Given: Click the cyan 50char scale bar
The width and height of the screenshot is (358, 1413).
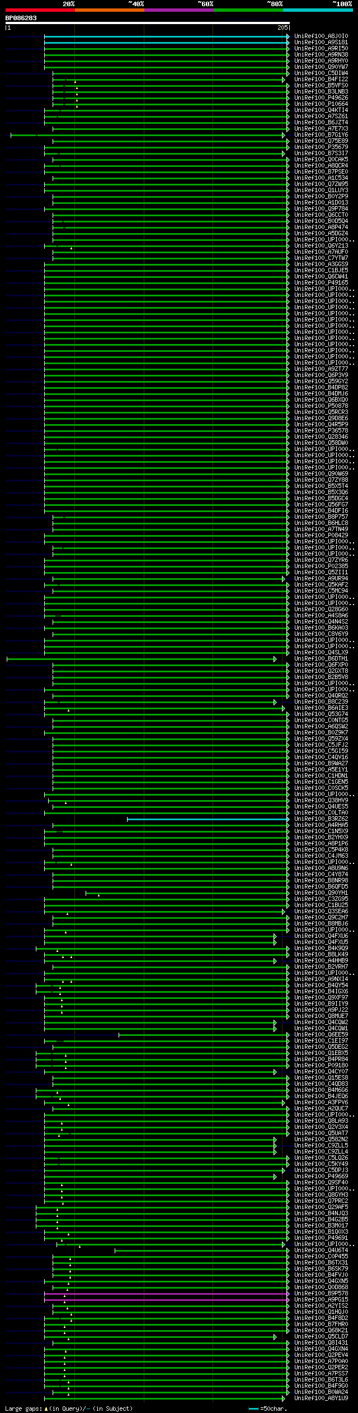Looking at the screenshot, I should tap(253, 1408).
